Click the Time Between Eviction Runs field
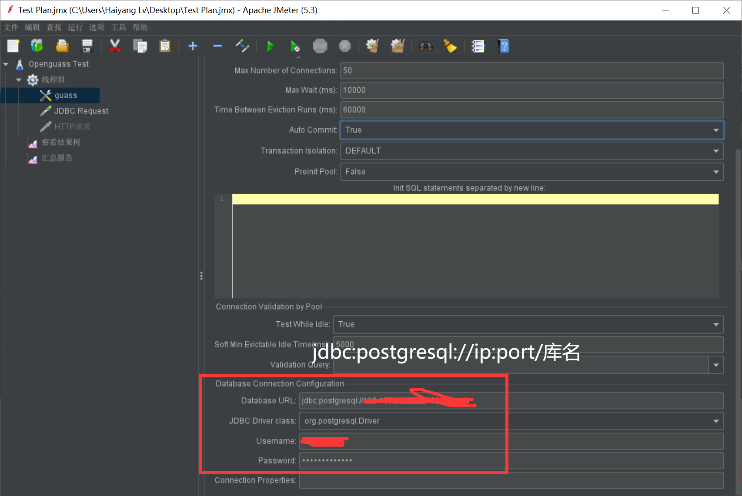The image size is (742, 496). coord(532,110)
